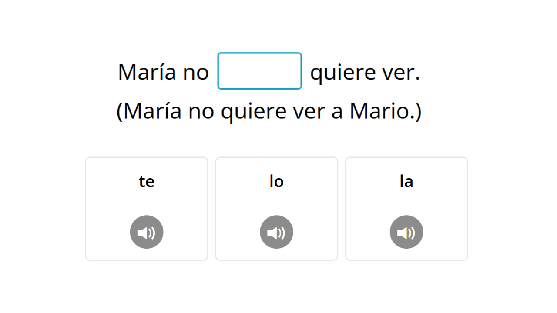Click "quiere ver." after the blank box
The height and width of the screenshot is (313, 557).
coord(365,73)
